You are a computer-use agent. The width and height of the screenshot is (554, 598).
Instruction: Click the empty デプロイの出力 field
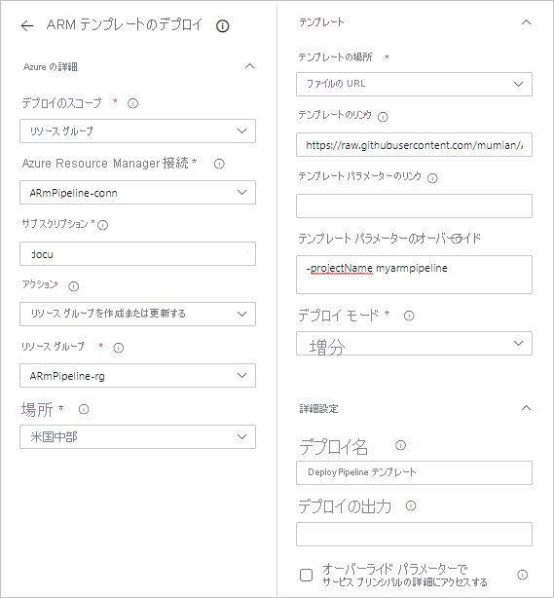(x=414, y=535)
